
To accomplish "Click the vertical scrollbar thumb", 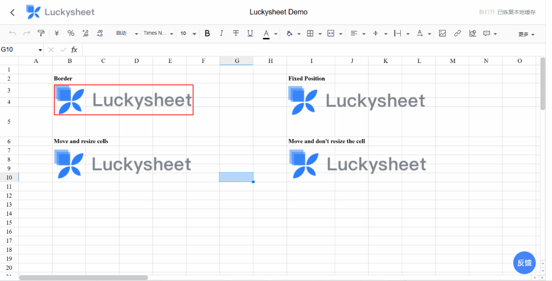I will [542, 84].
